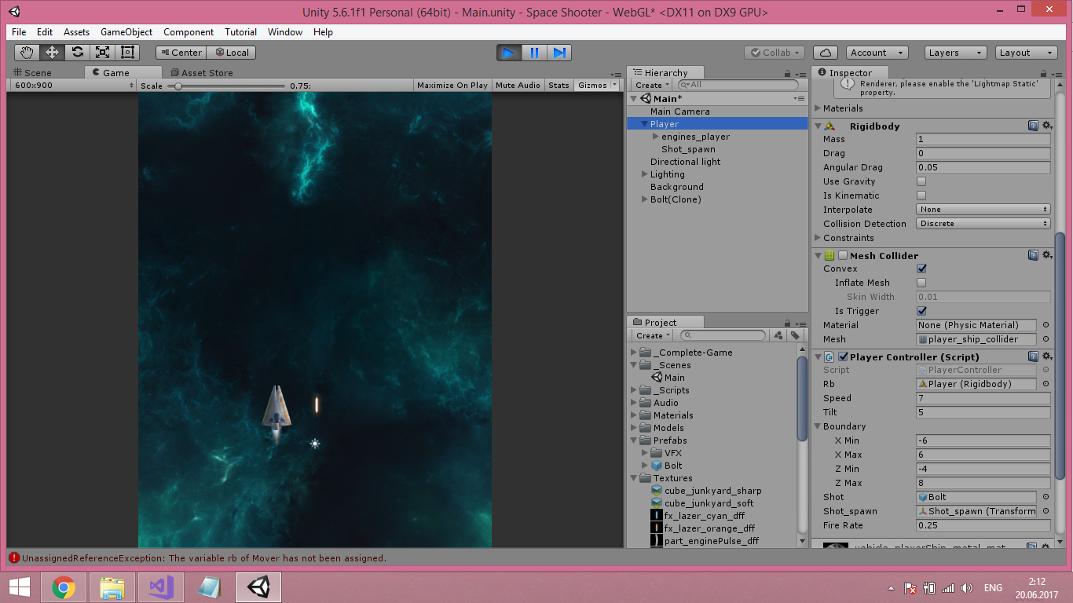Toggle the Is Kinematic checkbox
1073x603 pixels.
[921, 196]
